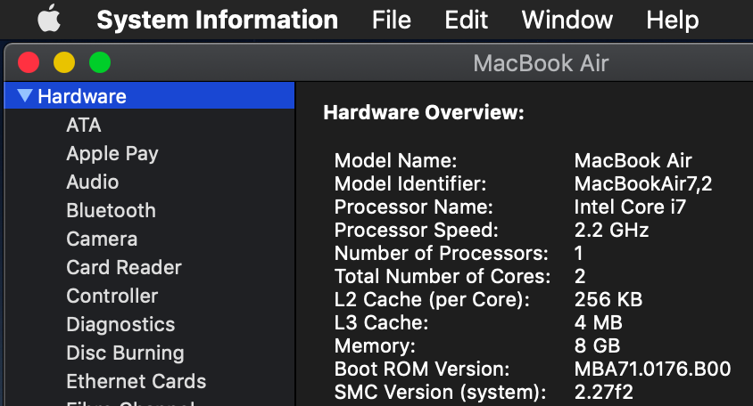The height and width of the screenshot is (406, 753).
Task: Open the Help menu
Action: pos(673,20)
